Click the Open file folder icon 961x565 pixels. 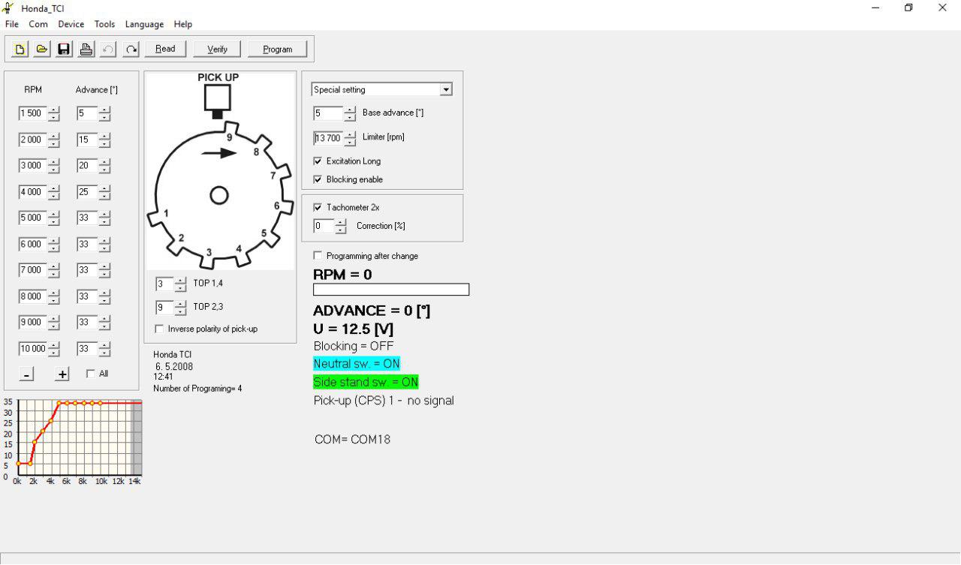point(42,49)
